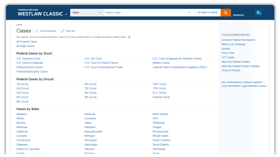Open Find & Print tool

pyautogui.click(x=228, y=53)
